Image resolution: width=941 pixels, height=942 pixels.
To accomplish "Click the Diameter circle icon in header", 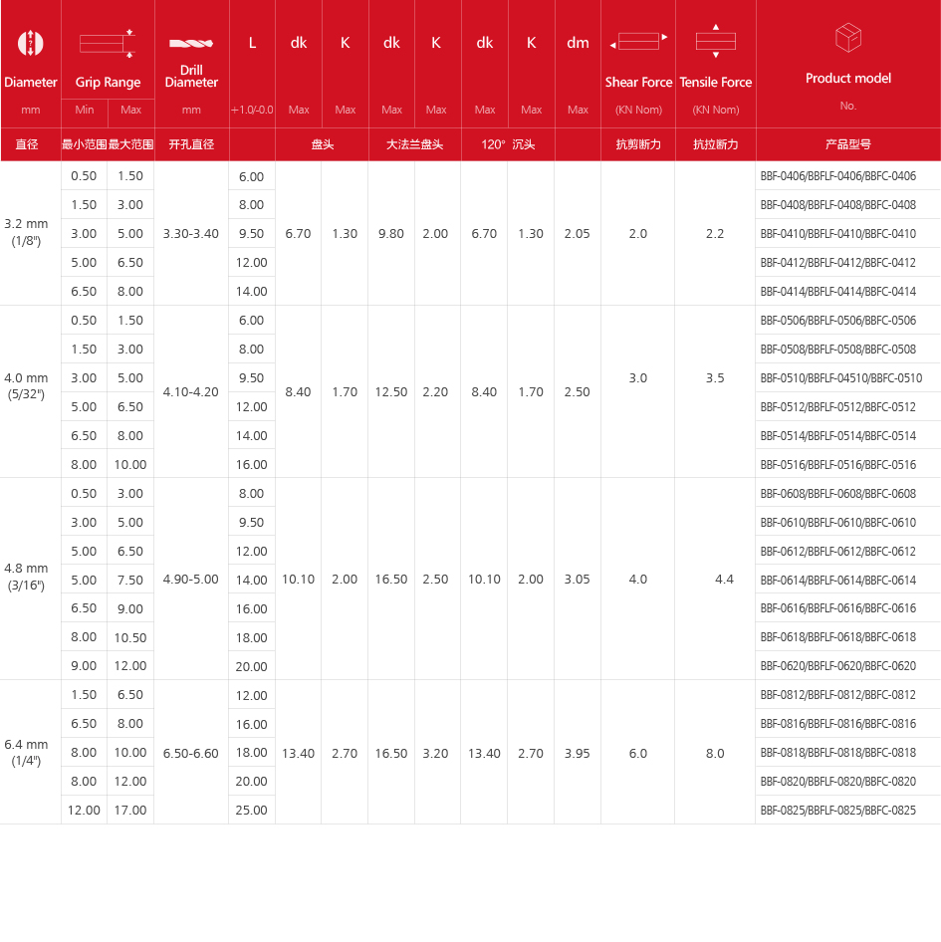I will (31, 42).
